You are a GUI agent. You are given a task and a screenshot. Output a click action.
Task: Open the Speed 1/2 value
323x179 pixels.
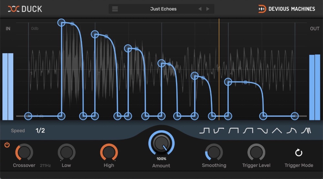(40, 130)
